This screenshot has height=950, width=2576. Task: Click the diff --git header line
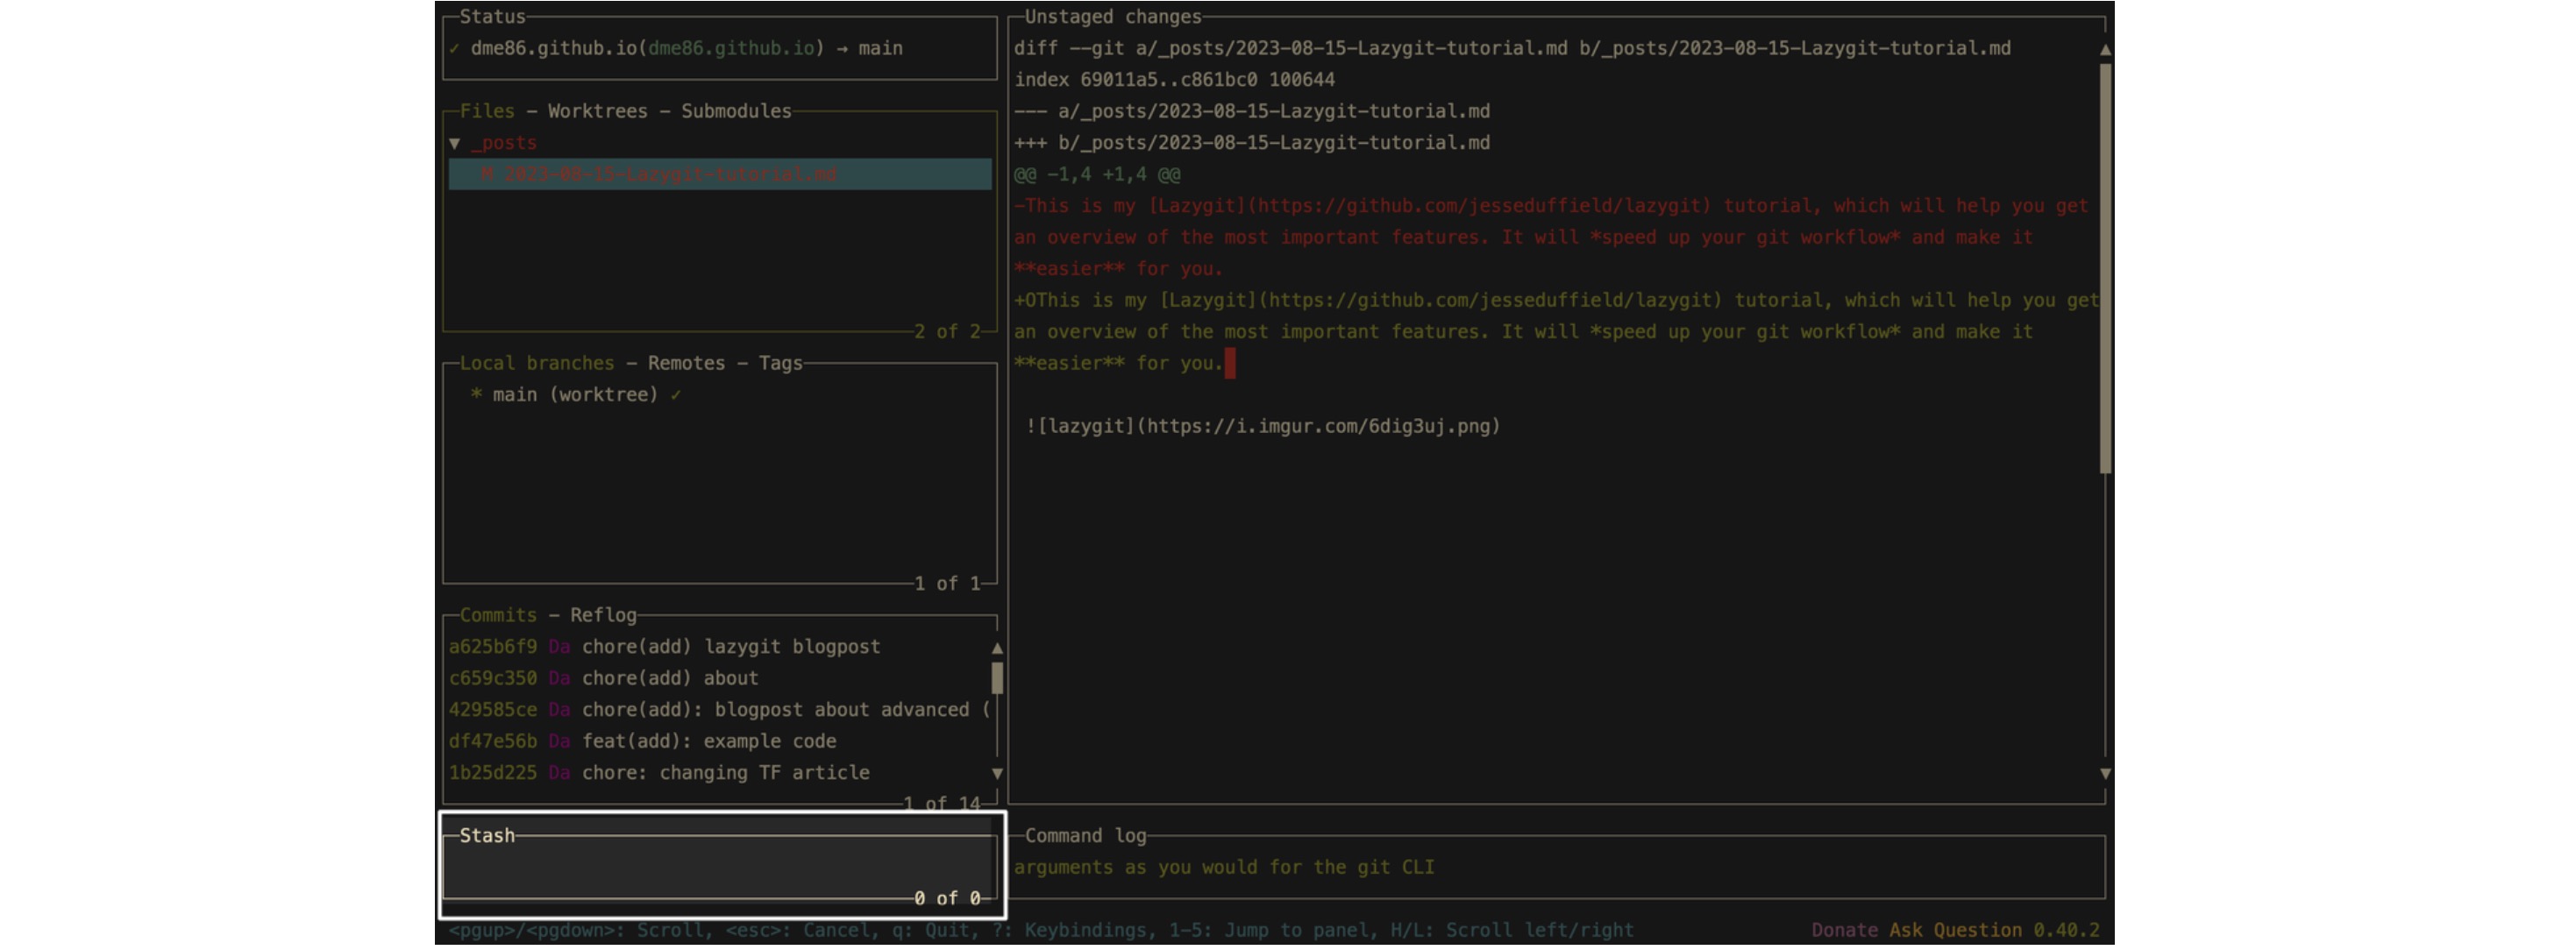point(1512,48)
